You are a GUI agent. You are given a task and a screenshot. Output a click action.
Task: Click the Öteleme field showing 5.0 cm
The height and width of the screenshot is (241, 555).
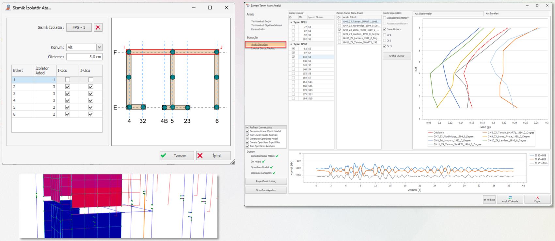84,57
